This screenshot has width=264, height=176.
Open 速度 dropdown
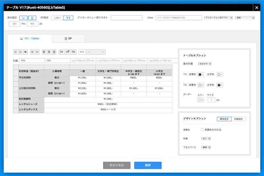click(x=245, y=18)
